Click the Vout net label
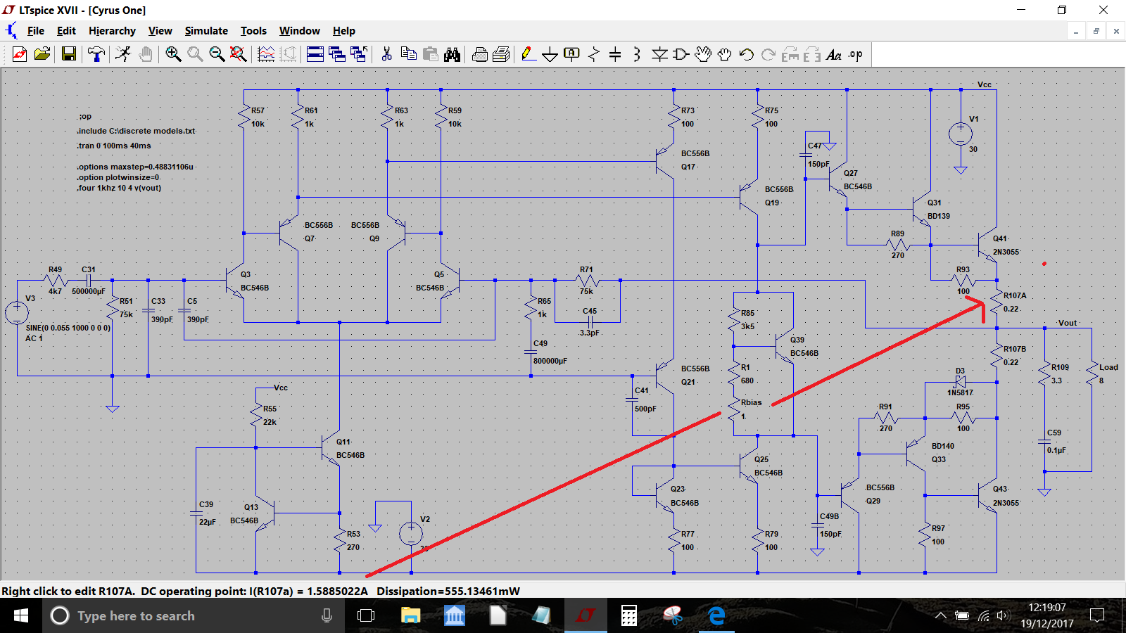The image size is (1126, 633). point(1068,323)
